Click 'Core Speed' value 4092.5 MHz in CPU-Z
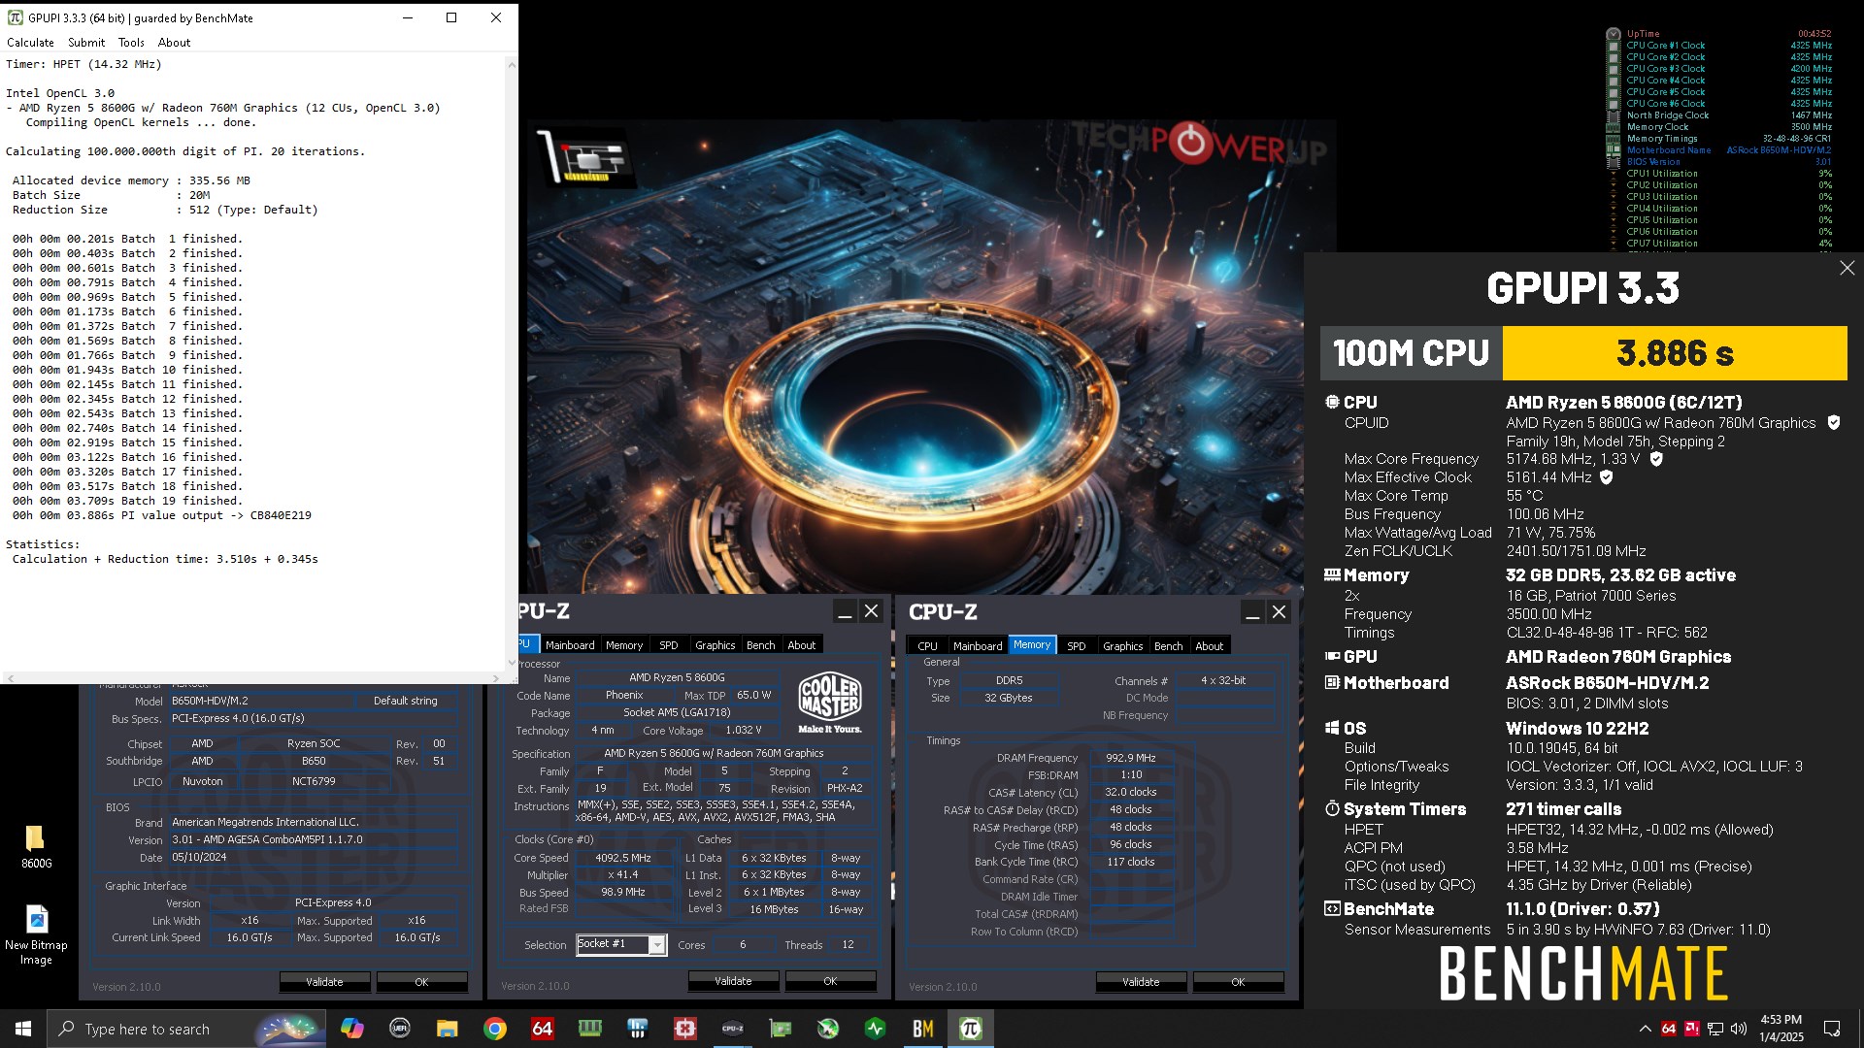Viewport: 1864px width, 1048px height. [623, 858]
